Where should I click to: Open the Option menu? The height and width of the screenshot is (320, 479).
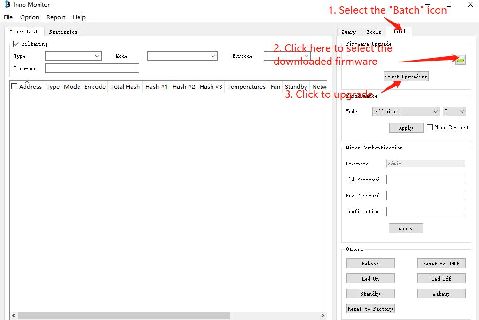[30, 17]
